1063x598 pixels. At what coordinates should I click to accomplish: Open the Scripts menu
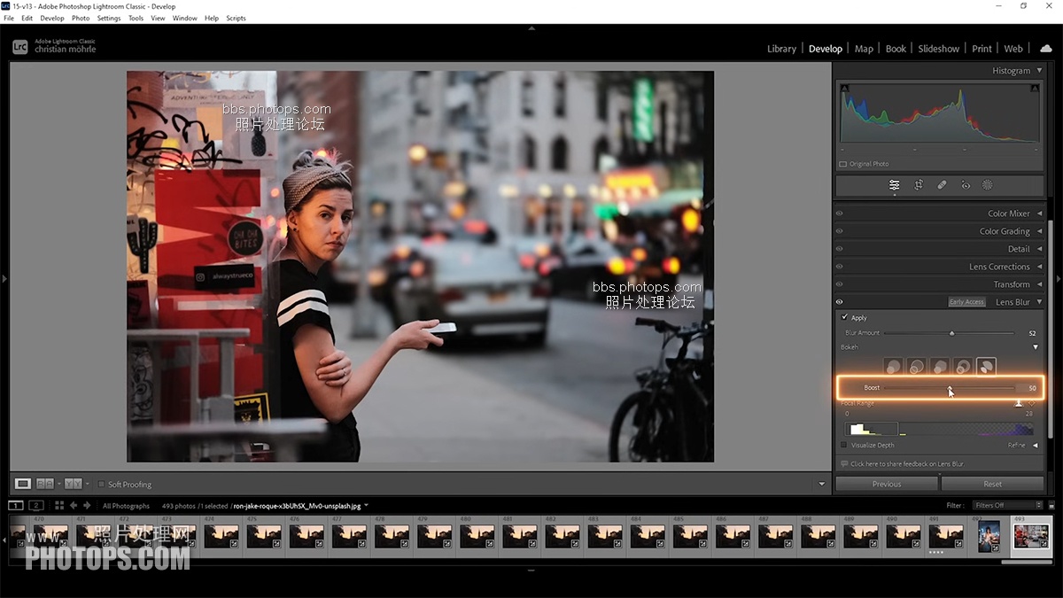click(x=236, y=18)
